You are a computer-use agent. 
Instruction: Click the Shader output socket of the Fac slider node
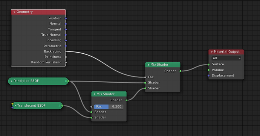127,100
